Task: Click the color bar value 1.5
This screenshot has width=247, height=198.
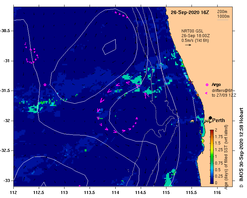Action: 218,143
